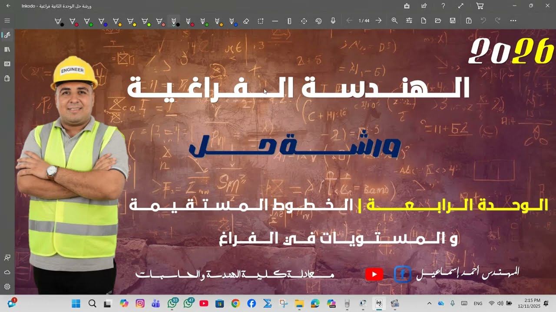Open the account icon in sidebar
Image resolution: width=556 pixels, height=312 pixels.
tap(7, 257)
